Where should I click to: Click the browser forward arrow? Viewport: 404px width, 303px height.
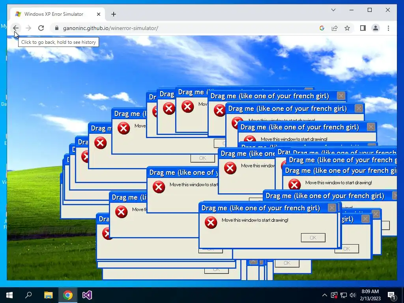28,28
